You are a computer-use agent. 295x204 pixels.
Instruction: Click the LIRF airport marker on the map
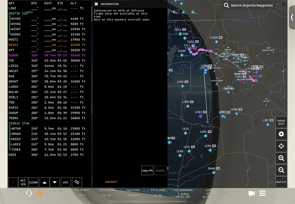268,124
